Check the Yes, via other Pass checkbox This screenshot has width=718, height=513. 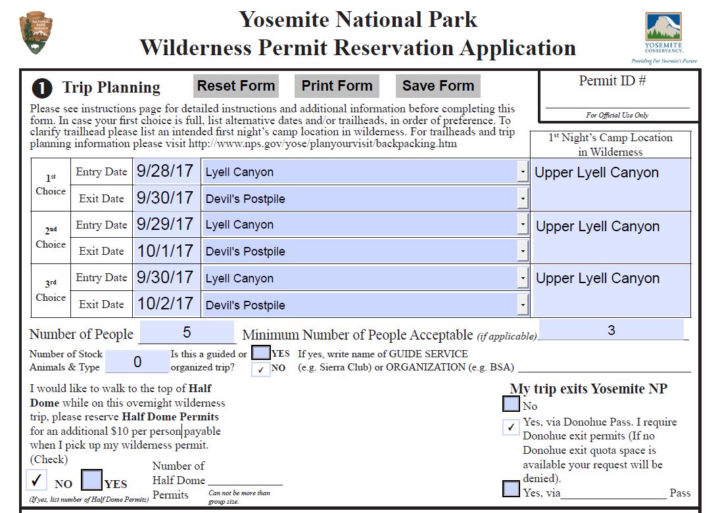tap(511, 489)
